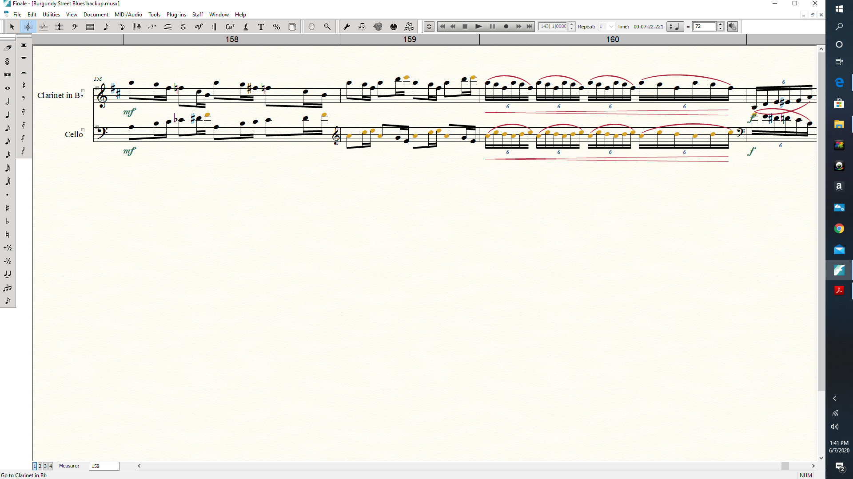Select the Zoom magnifier tool
The height and width of the screenshot is (479, 853).
click(x=327, y=27)
